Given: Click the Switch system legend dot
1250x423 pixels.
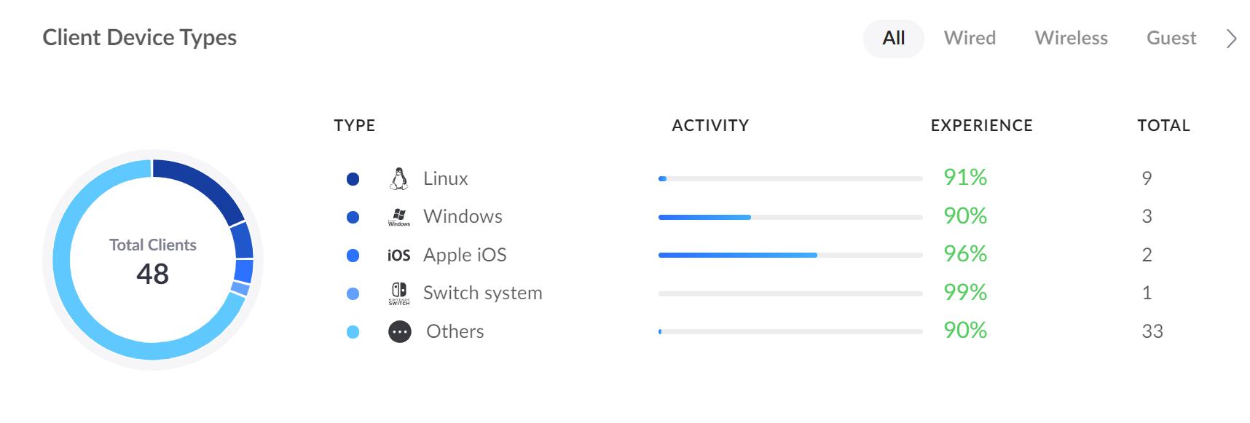Looking at the screenshot, I should point(353,293).
